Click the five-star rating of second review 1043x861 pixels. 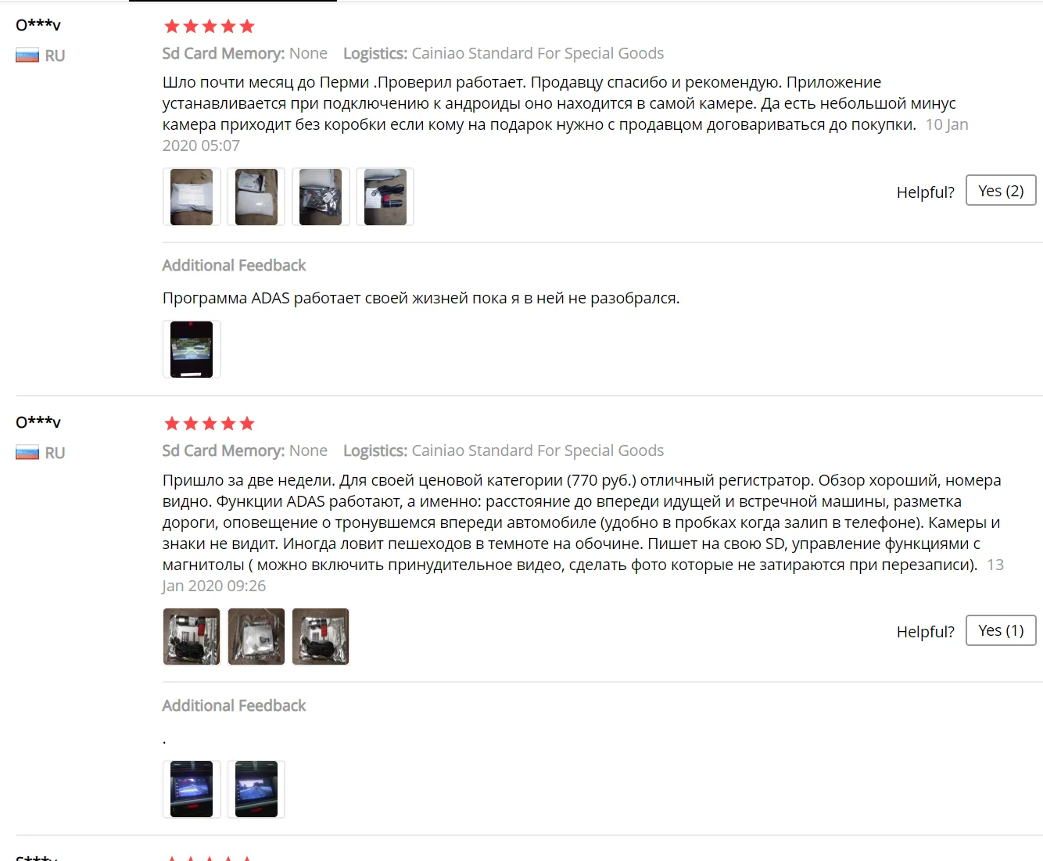click(x=209, y=424)
